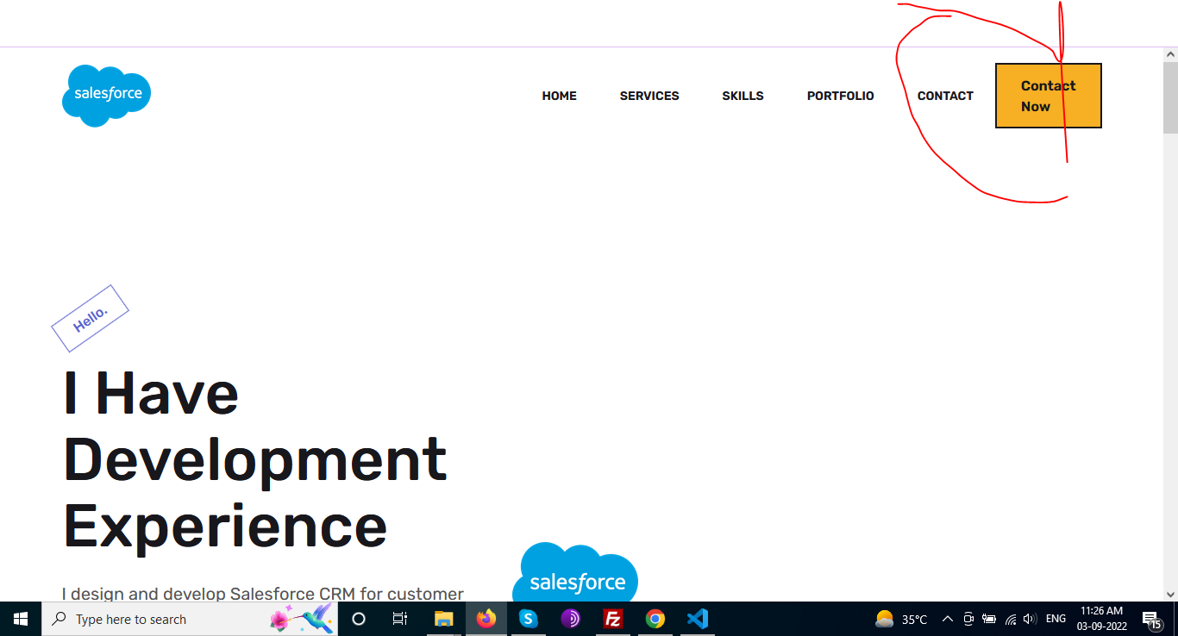Open the Wi-Fi network tray icon
Screen dimensions: 1178x636
pos(1011,619)
